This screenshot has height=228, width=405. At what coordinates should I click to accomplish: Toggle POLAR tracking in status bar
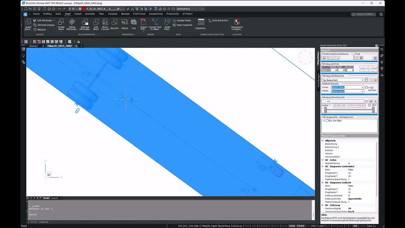(284, 226)
